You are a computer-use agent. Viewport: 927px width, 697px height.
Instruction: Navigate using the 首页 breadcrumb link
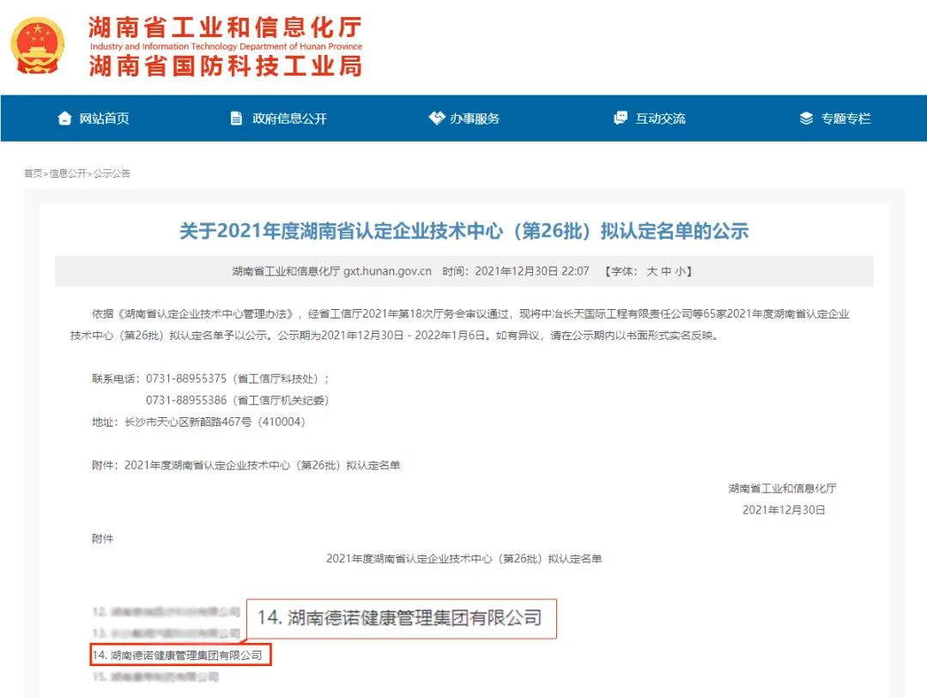33,173
